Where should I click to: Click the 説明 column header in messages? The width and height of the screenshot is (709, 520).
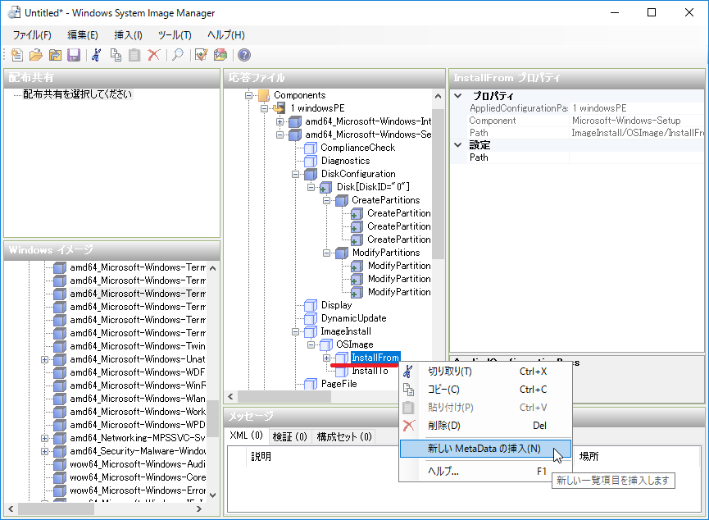[x=261, y=456]
